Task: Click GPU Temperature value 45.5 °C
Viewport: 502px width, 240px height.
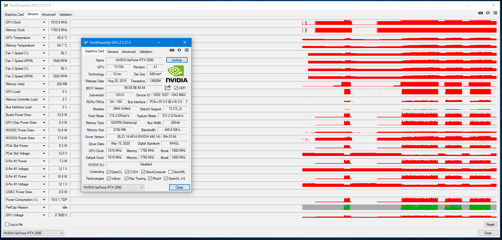Action: coord(58,38)
